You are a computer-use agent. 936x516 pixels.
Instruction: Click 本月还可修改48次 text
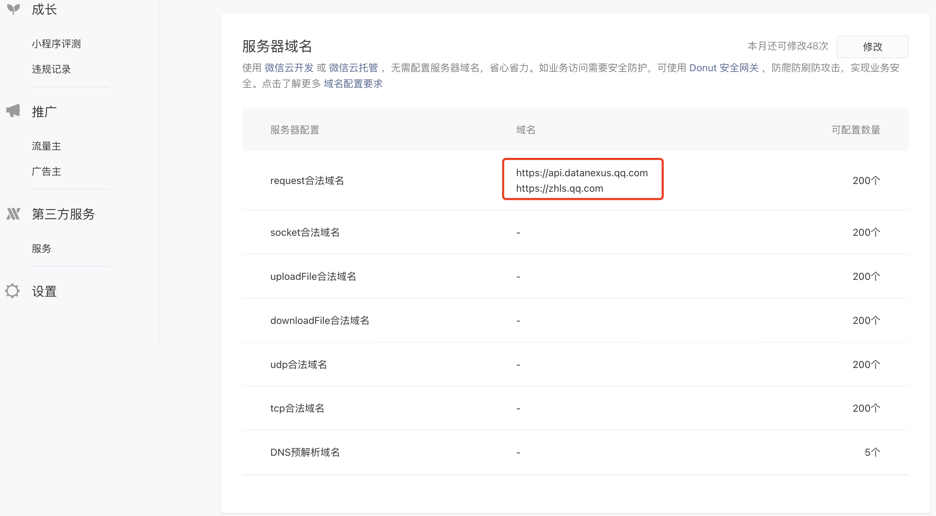[x=788, y=46]
